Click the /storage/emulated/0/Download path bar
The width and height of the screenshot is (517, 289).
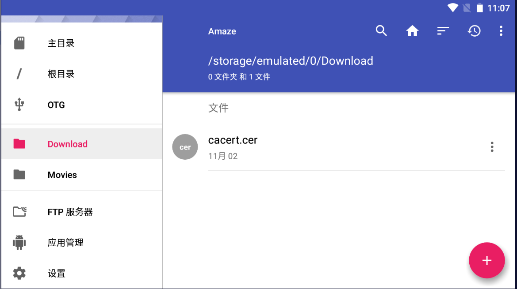[291, 61]
